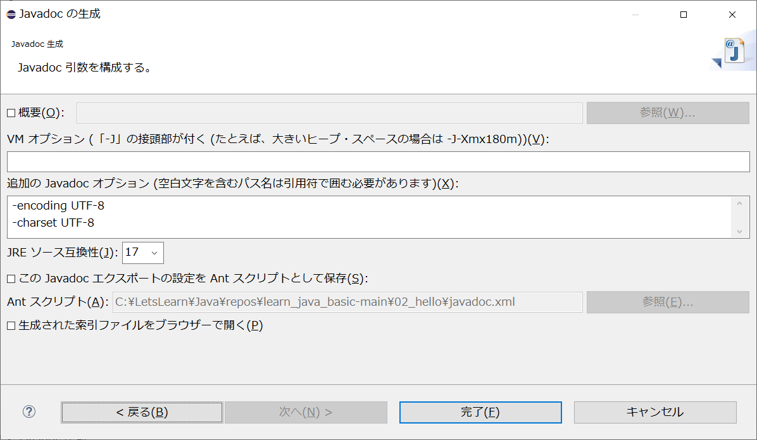This screenshot has height=440, width=757.
Task: Check the Ant スクリプトとして保存 option
Action: coord(11,278)
